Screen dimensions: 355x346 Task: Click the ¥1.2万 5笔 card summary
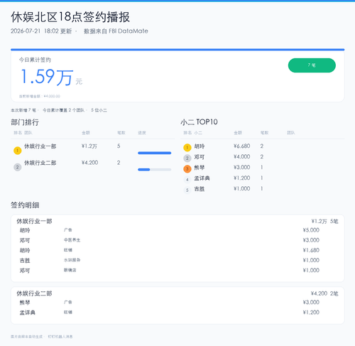[x=324, y=221]
